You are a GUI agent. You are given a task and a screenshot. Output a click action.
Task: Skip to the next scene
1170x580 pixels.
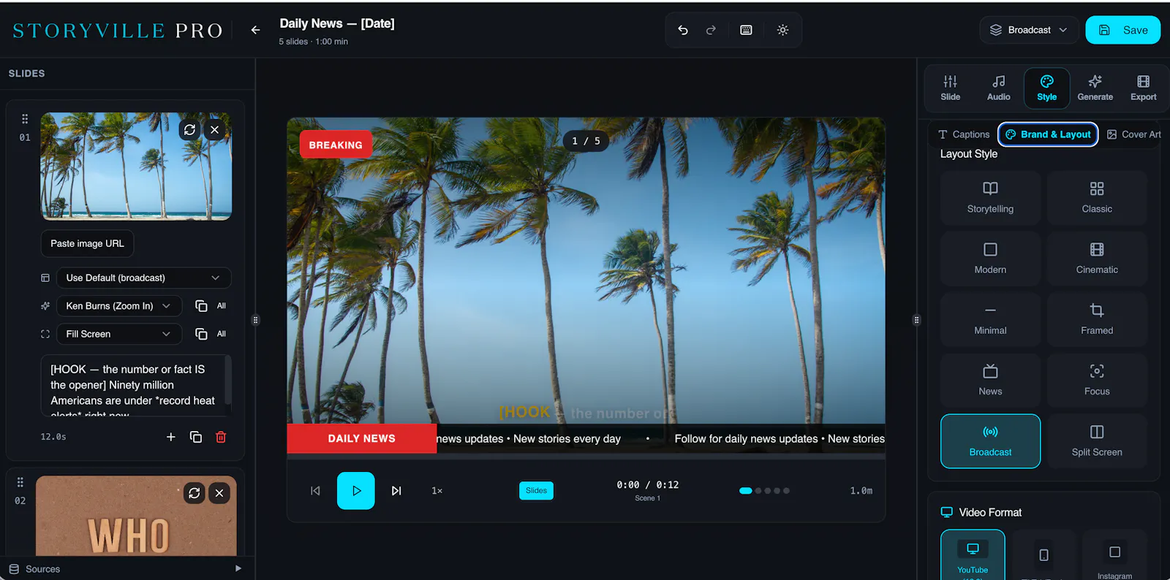(x=396, y=491)
